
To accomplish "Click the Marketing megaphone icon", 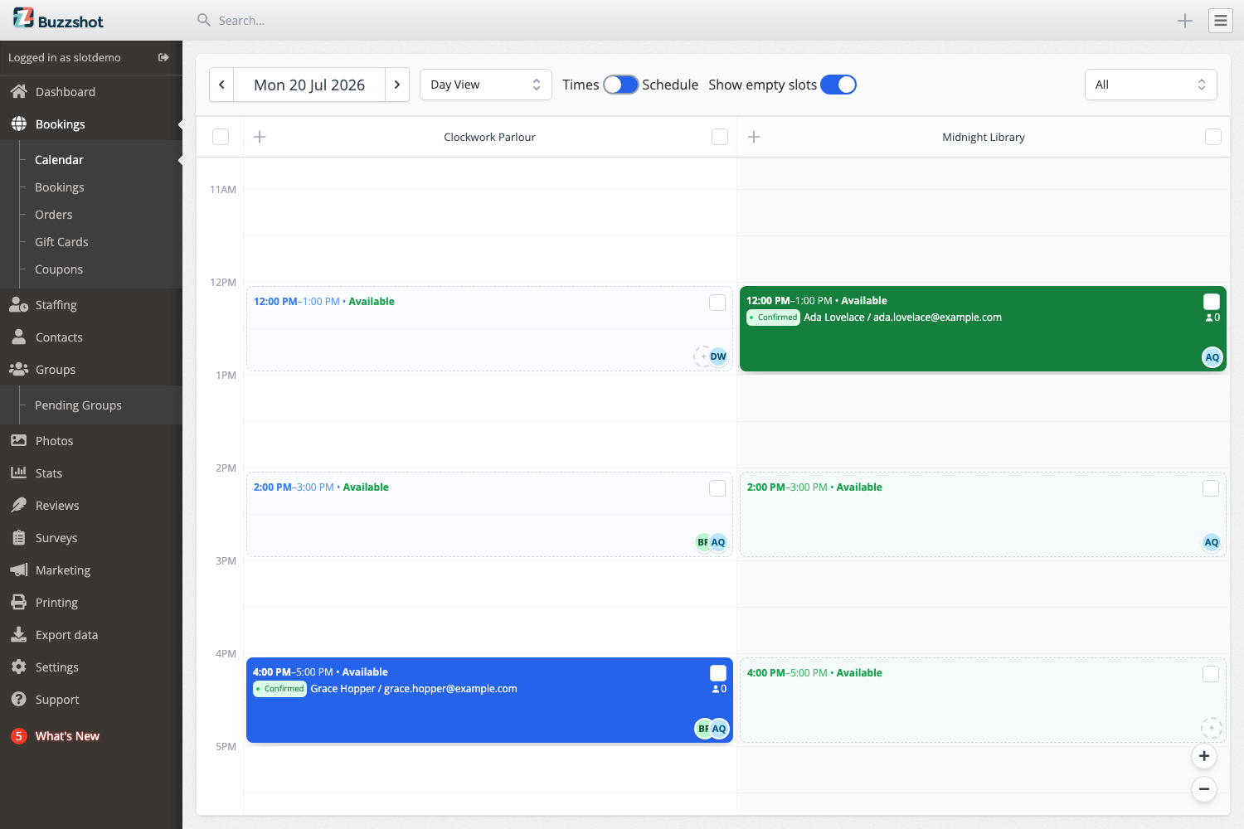I will pos(19,570).
